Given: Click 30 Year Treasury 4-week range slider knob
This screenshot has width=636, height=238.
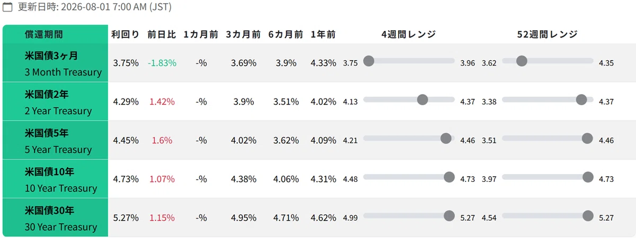Looking at the screenshot, I should point(449,215).
